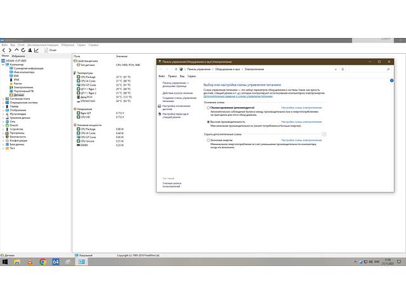
Task: Select Диод PCH temperature row
Action: 104,97
